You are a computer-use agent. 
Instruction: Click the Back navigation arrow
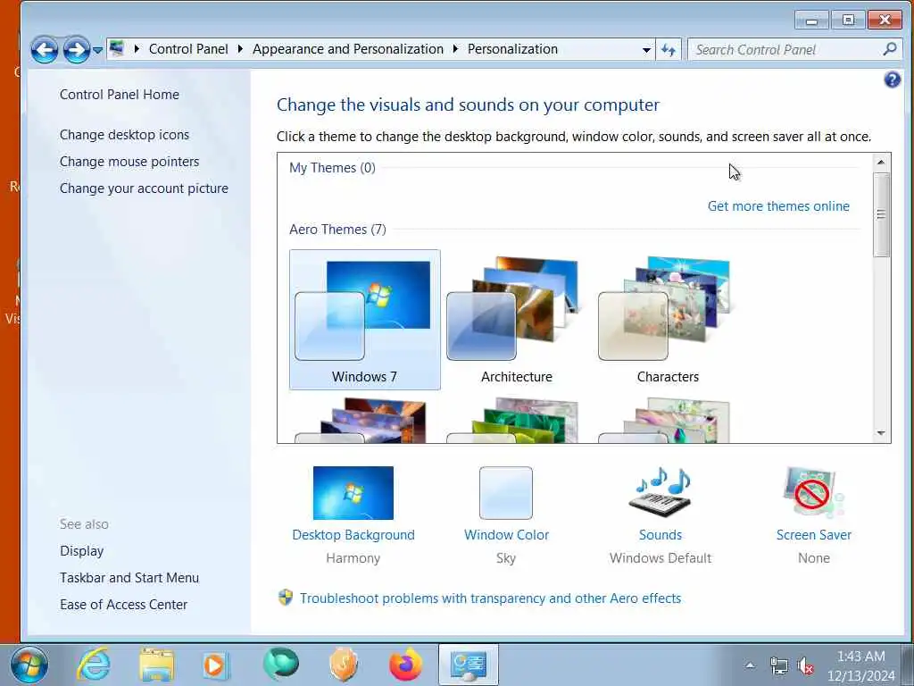45,50
